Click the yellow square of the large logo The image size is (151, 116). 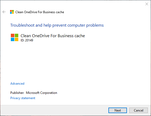point(16,39)
